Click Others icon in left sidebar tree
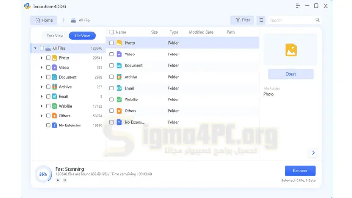Viewport: 352px width, 198px height. [54, 116]
